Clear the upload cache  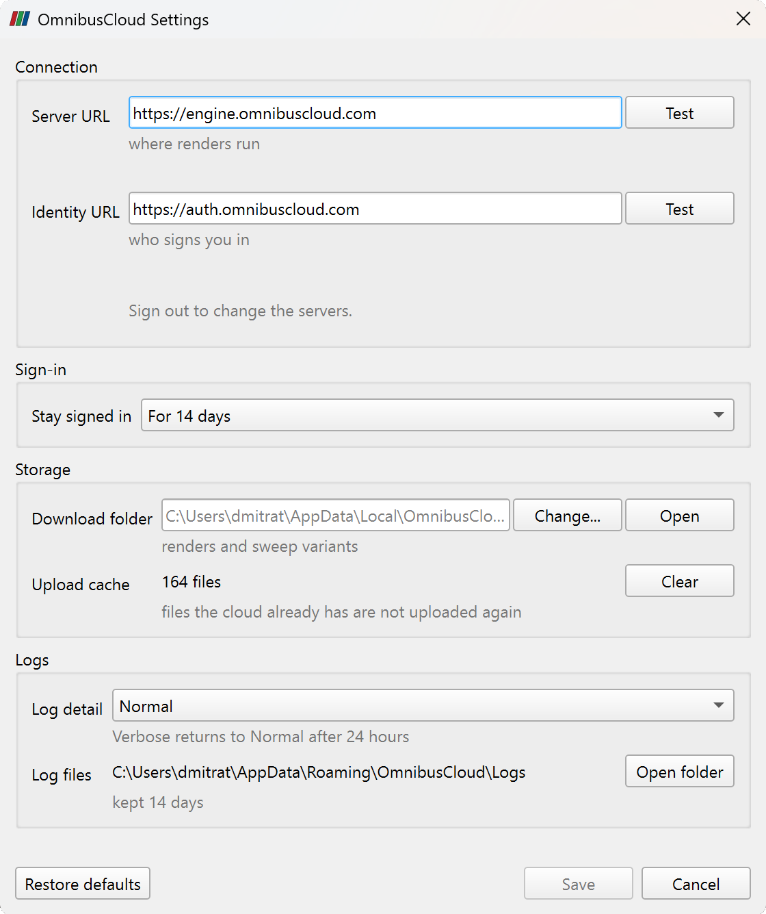(x=679, y=581)
